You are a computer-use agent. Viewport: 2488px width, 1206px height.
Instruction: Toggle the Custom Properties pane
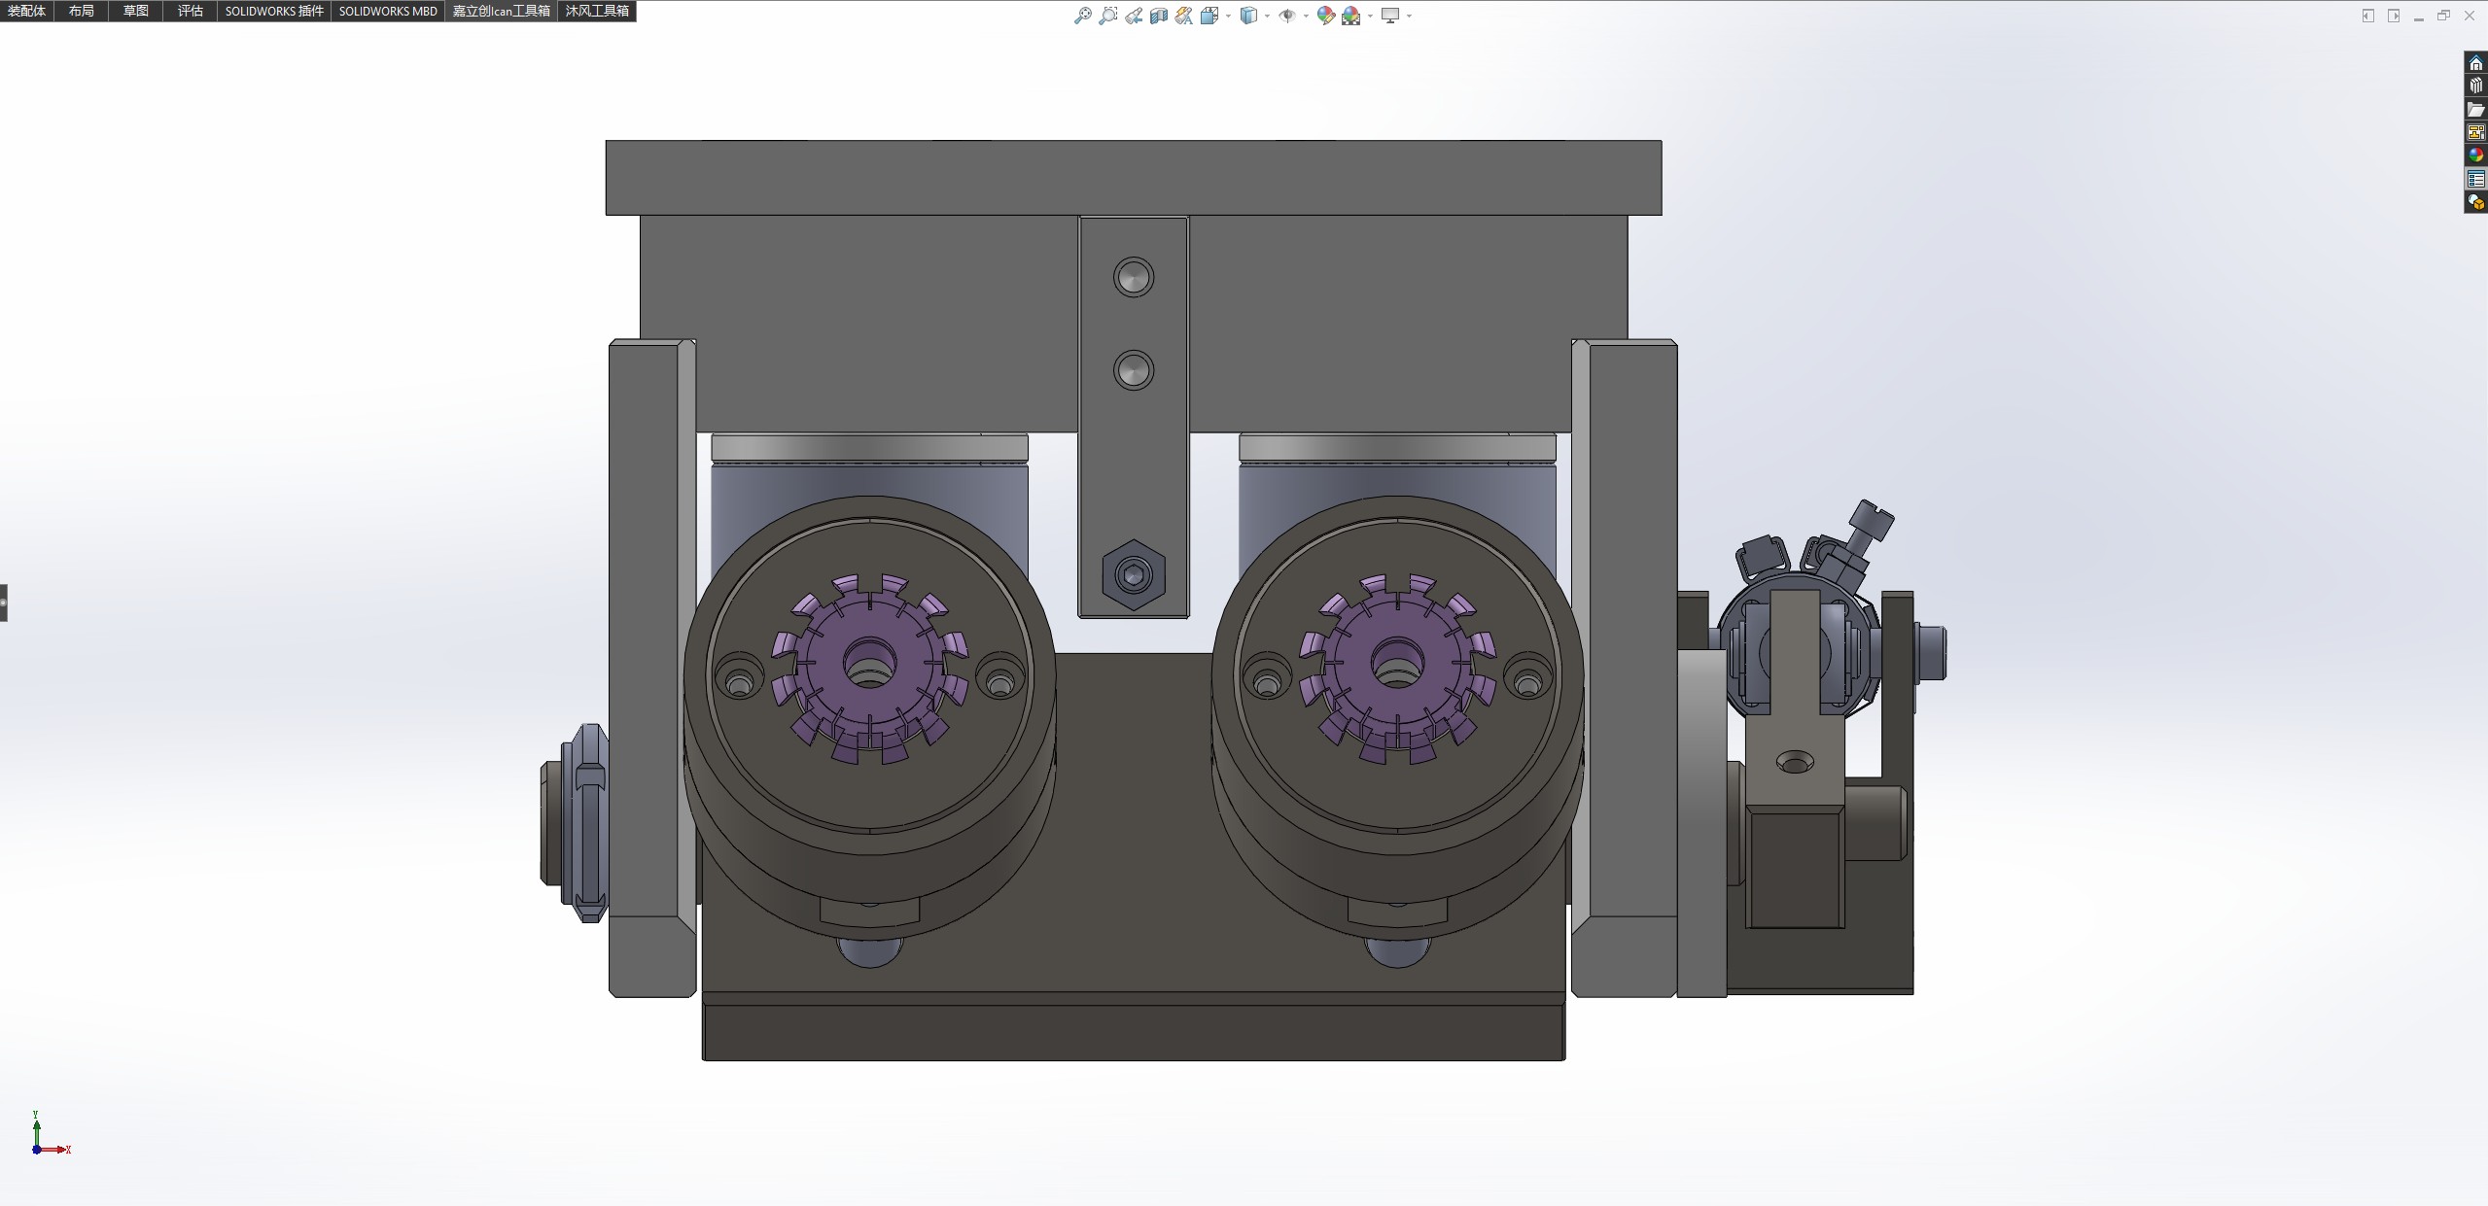point(2476,179)
